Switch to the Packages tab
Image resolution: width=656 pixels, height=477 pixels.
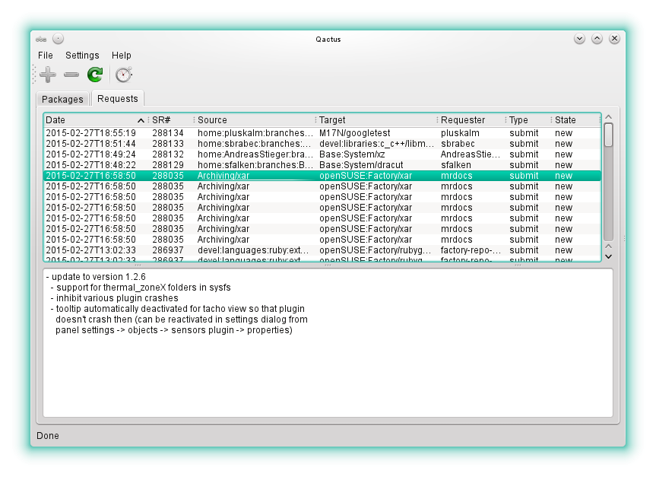point(63,99)
